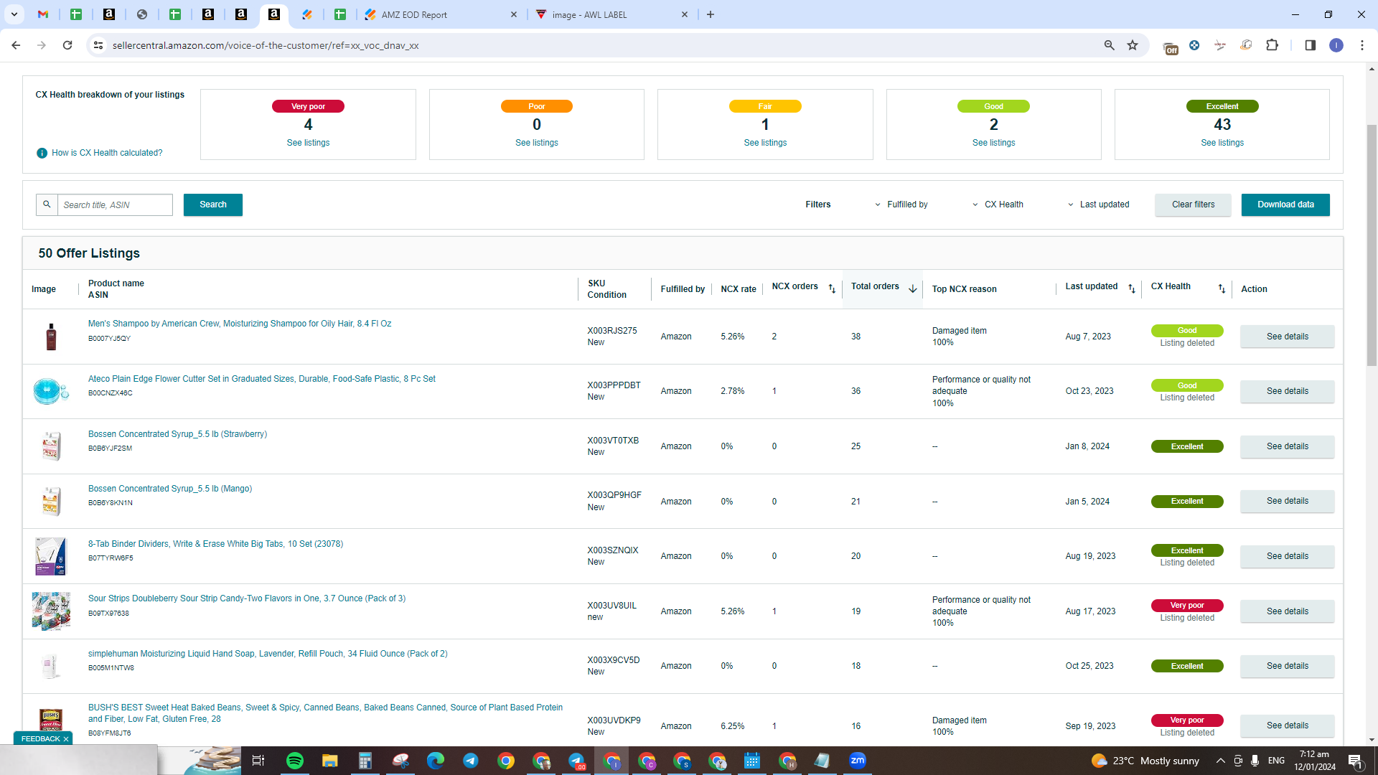Bookmark this page with the star icon
This screenshot has height=775, width=1378.
point(1133,45)
